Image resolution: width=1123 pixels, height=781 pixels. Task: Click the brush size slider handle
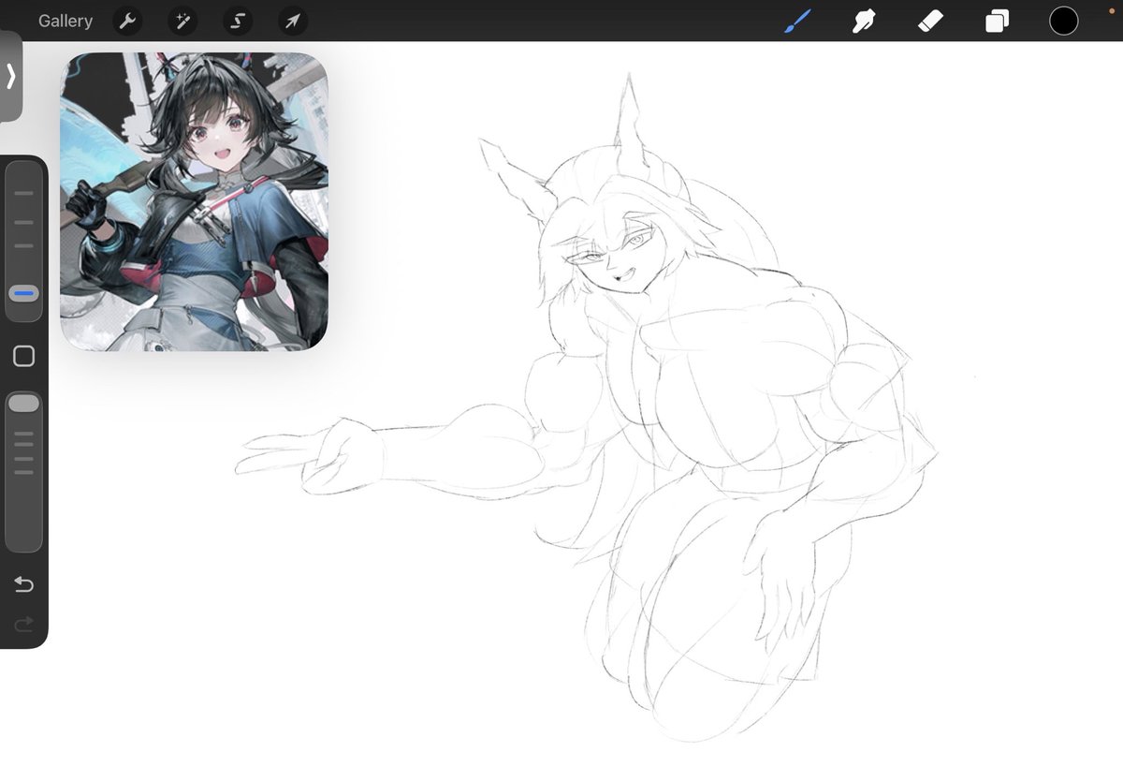tap(24, 293)
